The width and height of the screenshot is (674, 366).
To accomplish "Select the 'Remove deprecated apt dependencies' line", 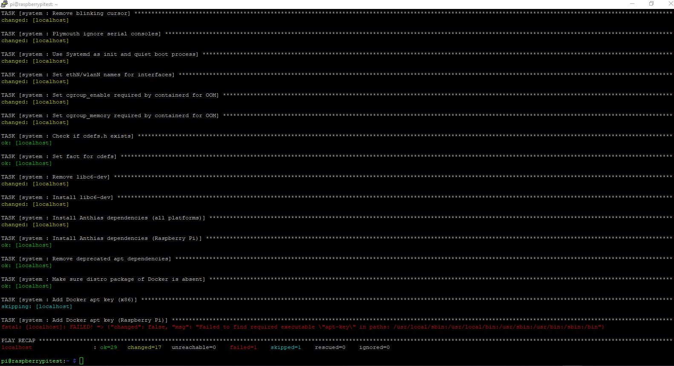I will click(337, 259).
